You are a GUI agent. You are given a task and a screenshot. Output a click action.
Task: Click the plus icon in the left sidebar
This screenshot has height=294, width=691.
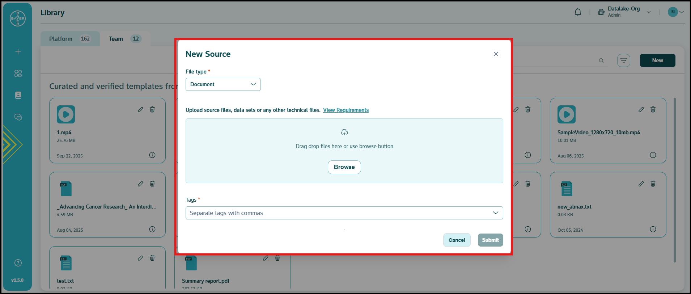pos(18,52)
